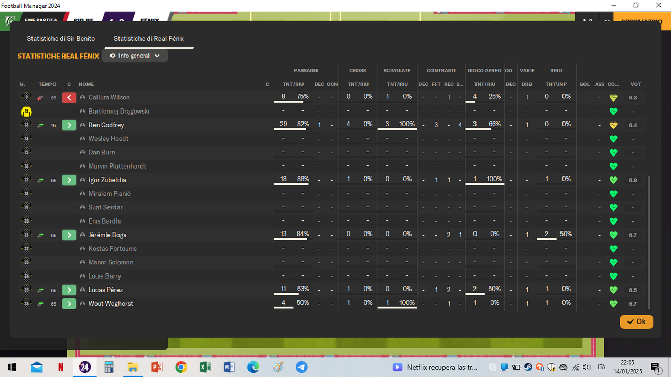This screenshot has width=671, height=377.
Task: Sort by the ASS column header
Action: coord(599,84)
